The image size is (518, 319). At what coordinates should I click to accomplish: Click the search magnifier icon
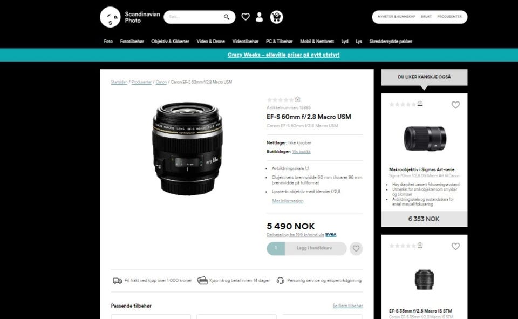(227, 17)
